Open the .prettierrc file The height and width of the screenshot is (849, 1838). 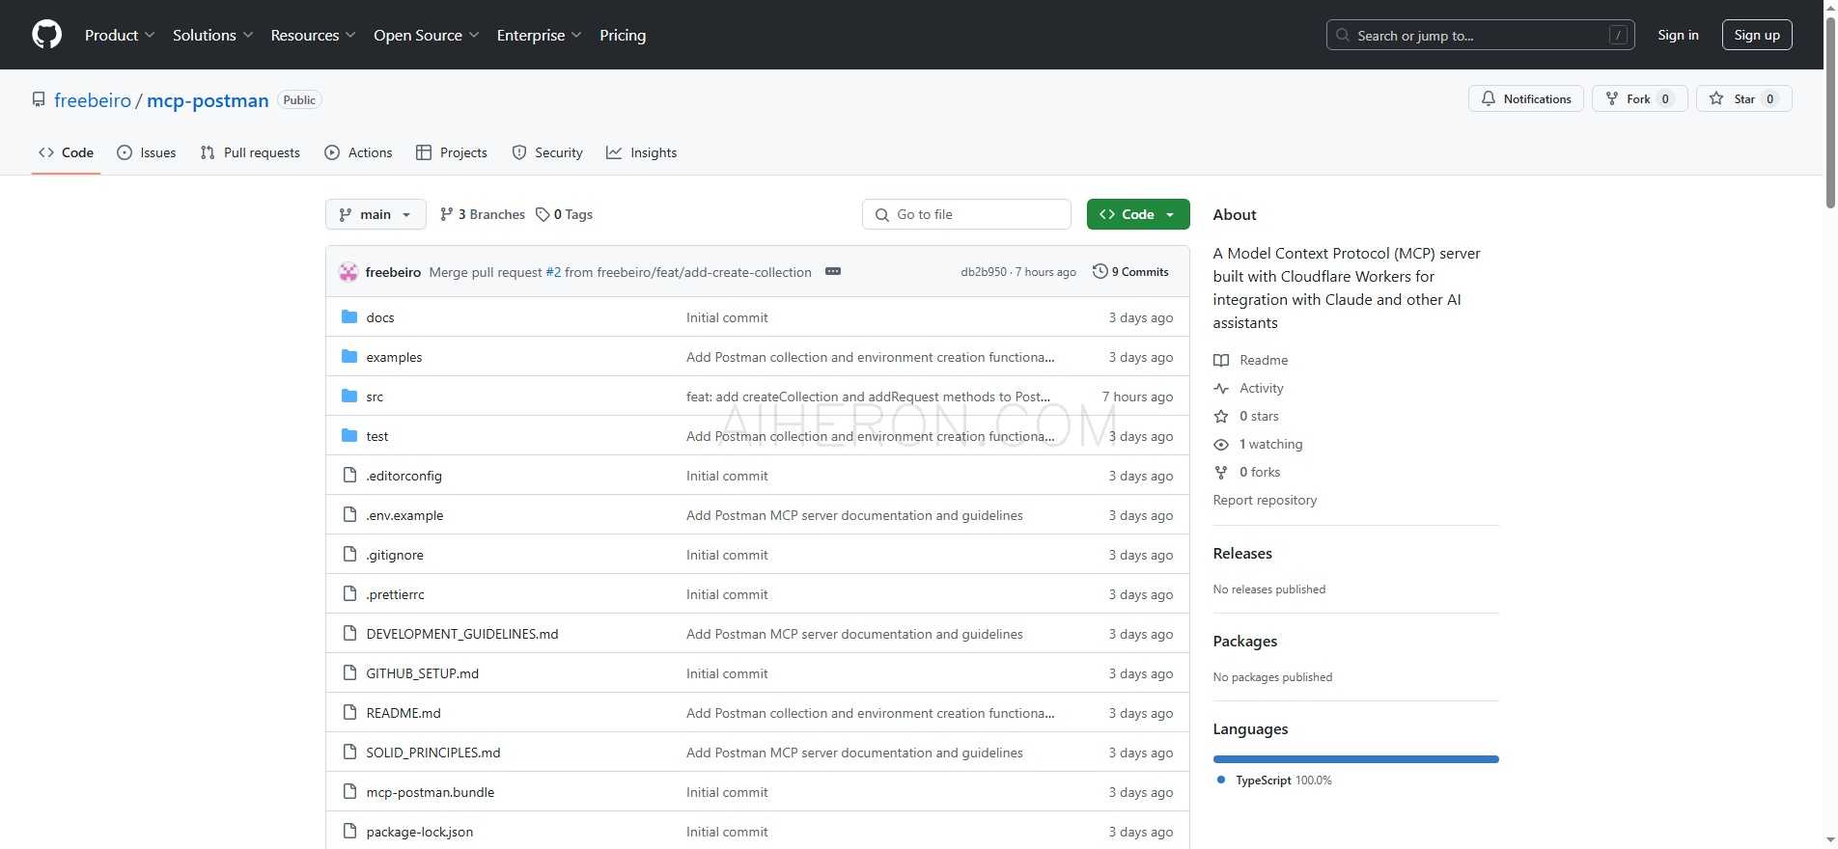coord(396,594)
